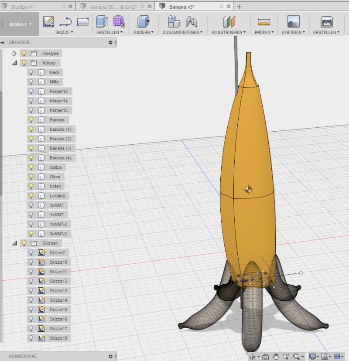Hide the Spitze body lightbulb
This screenshot has height=361, width=349.
point(31,167)
